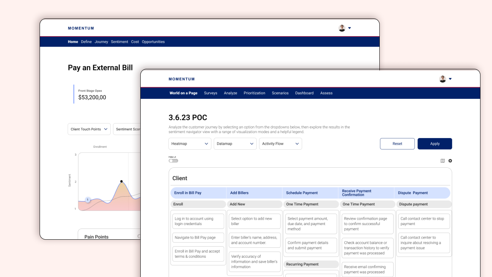Select the 'Enroll in Bill Pay and accept terms' card
The width and height of the screenshot is (492, 277).
click(198, 254)
